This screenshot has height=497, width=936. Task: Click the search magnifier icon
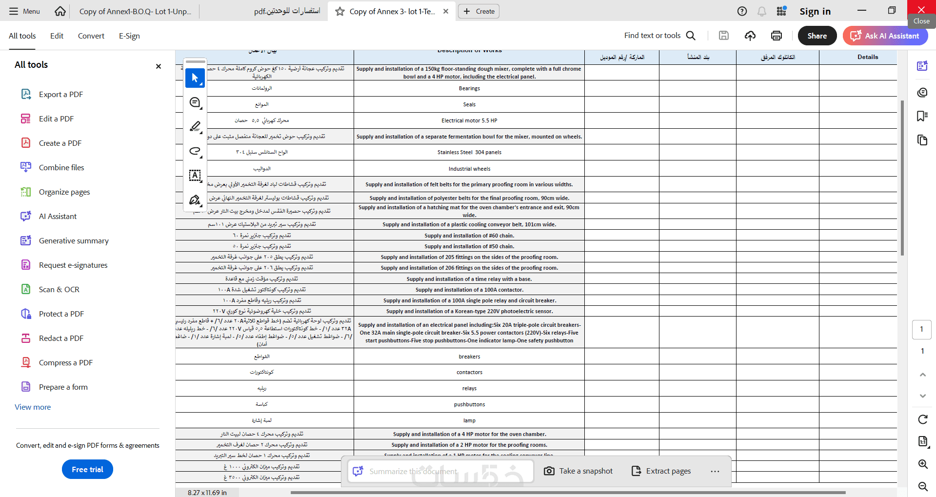[x=691, y=36]
